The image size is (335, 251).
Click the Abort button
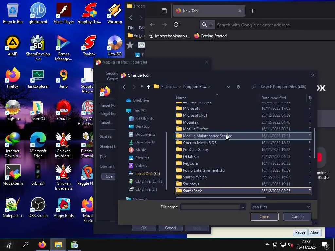pos(315,232)
